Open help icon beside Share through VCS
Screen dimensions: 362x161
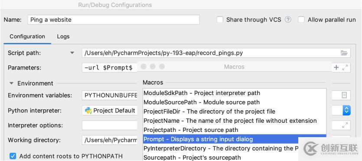point(288,20)
